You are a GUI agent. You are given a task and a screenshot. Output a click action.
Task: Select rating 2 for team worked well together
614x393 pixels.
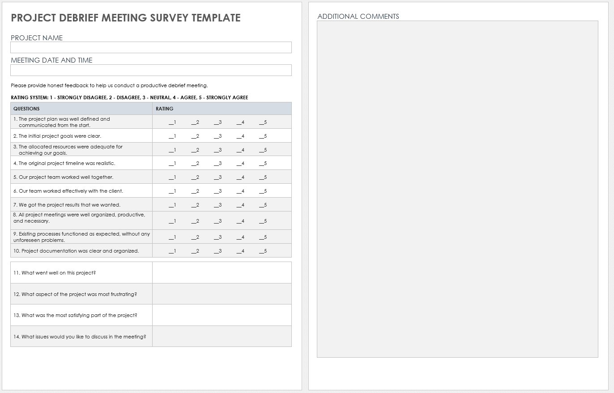point(195,177)
